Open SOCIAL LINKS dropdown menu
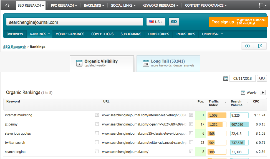This screenshot has height=159, width=270. 123,6
